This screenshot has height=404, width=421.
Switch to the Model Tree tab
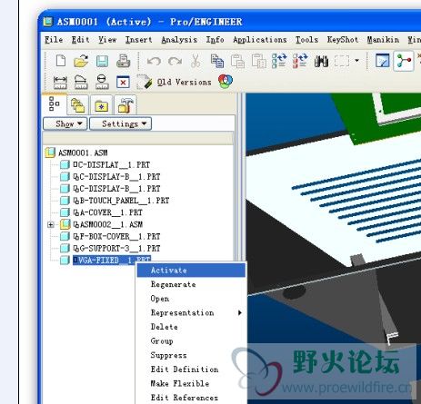click(55, 104)
